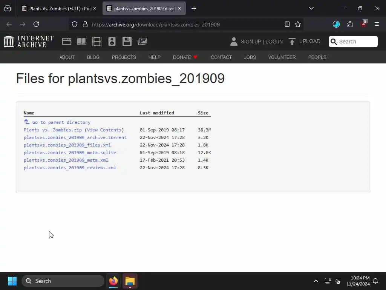Open the Audio speaker icon

click(112, 42)
